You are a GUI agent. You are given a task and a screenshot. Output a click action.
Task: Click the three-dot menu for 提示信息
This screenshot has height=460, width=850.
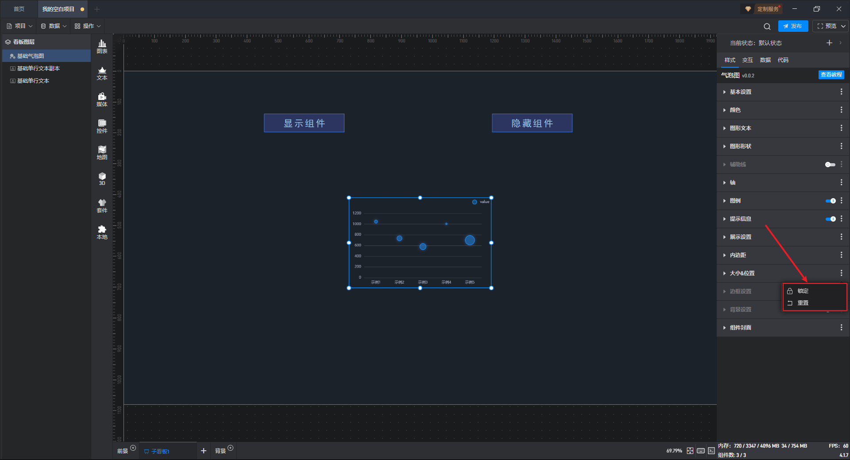841,219
